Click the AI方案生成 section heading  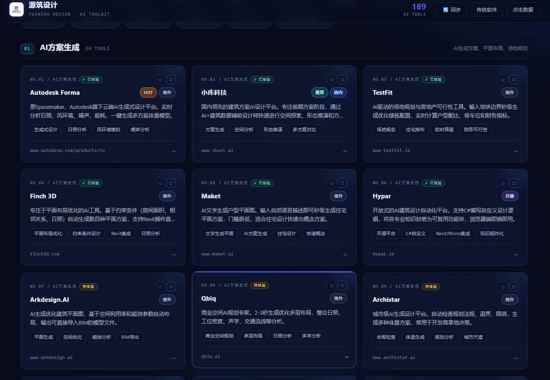coord(59,48)
